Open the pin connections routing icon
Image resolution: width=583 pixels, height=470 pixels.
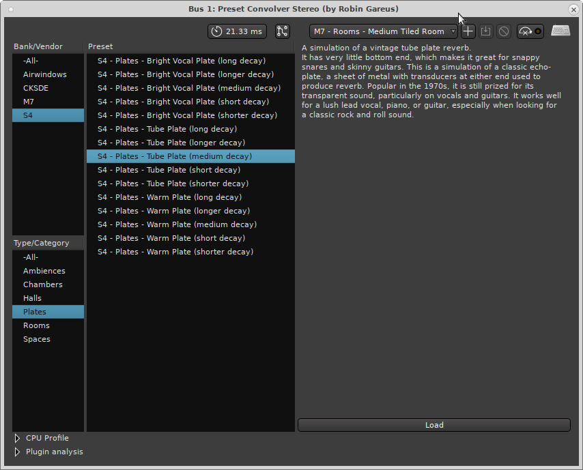point(283,31)
